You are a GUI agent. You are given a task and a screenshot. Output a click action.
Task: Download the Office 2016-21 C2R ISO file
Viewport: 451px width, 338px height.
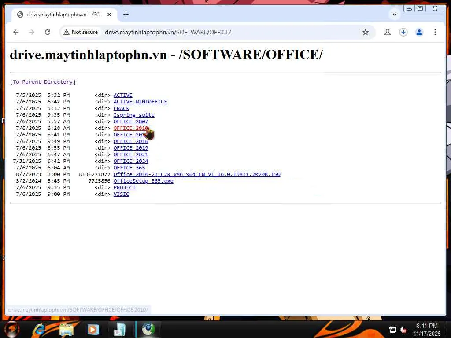pos(197,174)
